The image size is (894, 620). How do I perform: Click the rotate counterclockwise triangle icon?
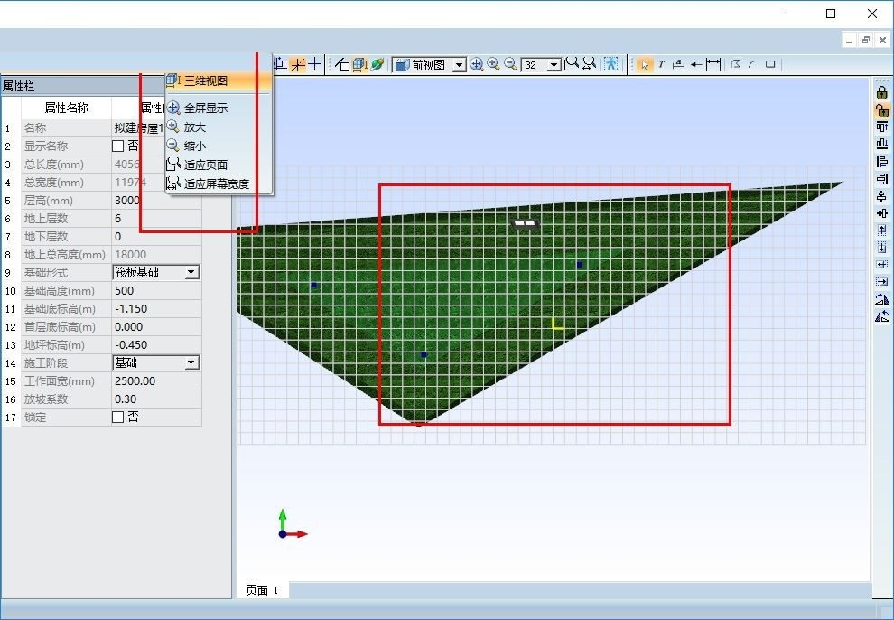882,316
